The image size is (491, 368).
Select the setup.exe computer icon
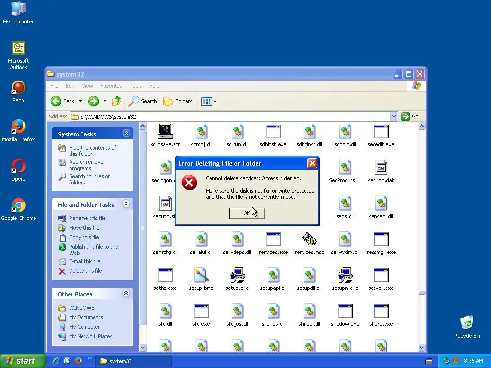237,275
